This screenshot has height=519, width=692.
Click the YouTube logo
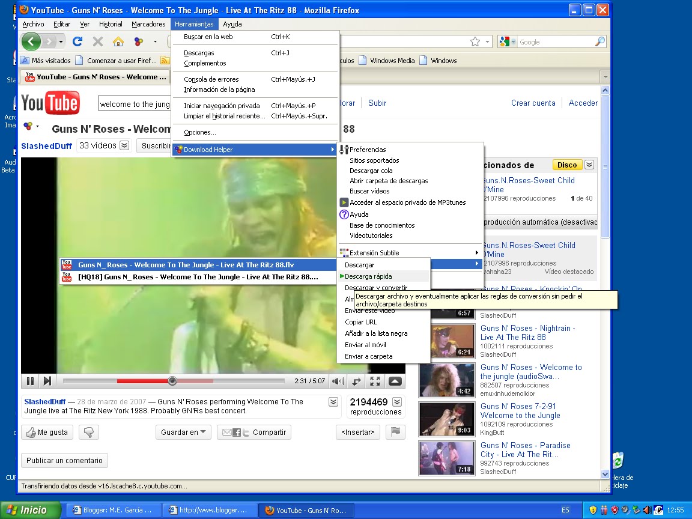[50, 103]
